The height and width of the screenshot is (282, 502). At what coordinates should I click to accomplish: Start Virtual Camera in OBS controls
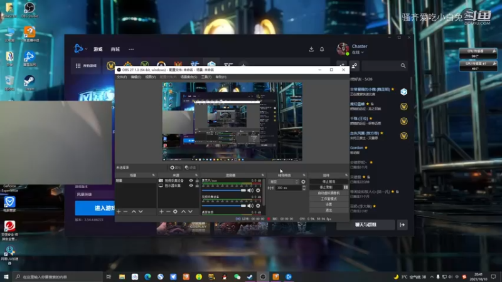pyautogui.click(x=329, y=193)
